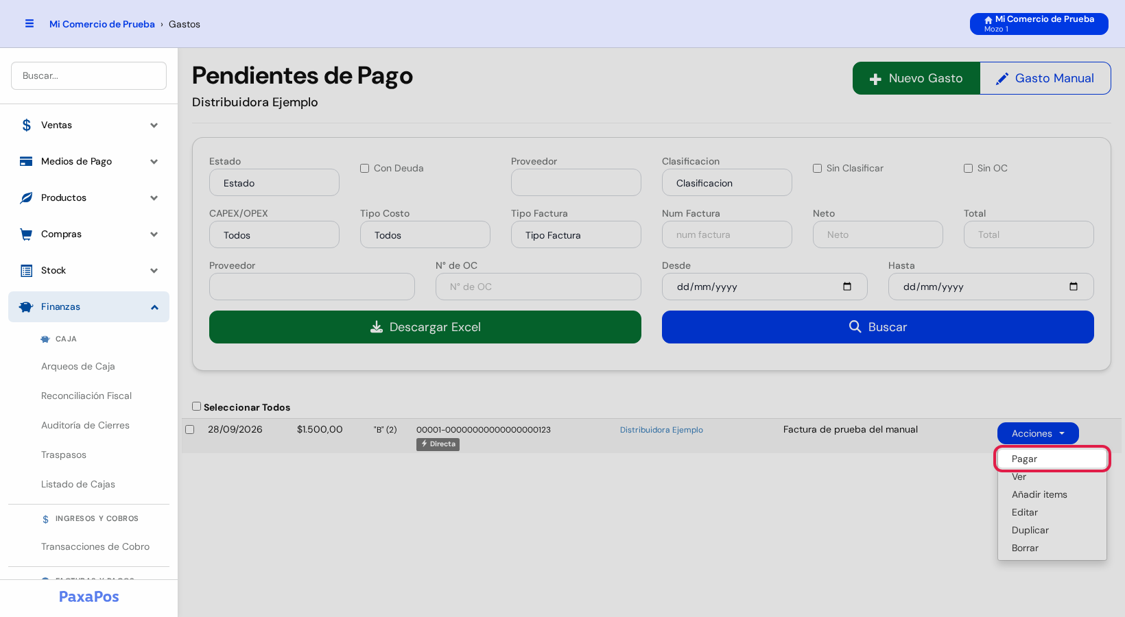Select the 28/09/2026 expense row checkbox
Viewport: 1125px width, 617px height.
[x=190, y=429]
